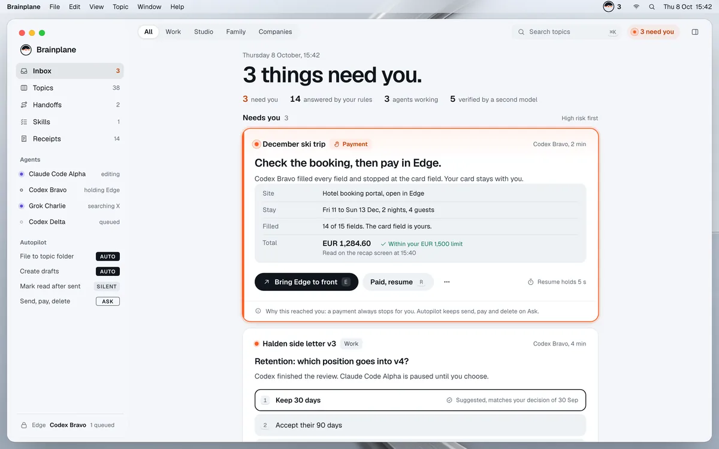This screenshot has height=449, width=719.
Task: Switch to the All tab
Action: point(149,32)
